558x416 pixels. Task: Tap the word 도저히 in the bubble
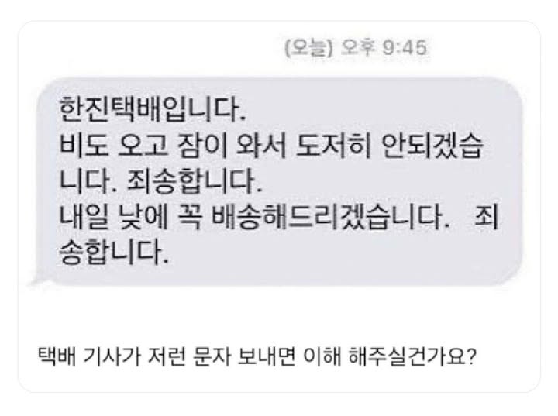click(x=333, y=145)
